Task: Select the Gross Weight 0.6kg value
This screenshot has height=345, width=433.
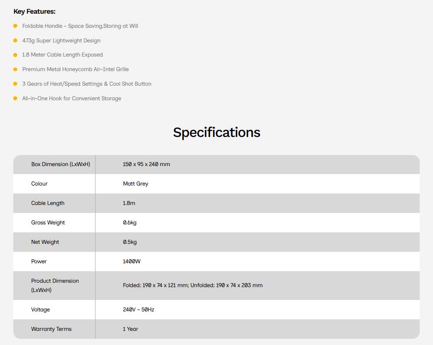Action: point(130,223)
